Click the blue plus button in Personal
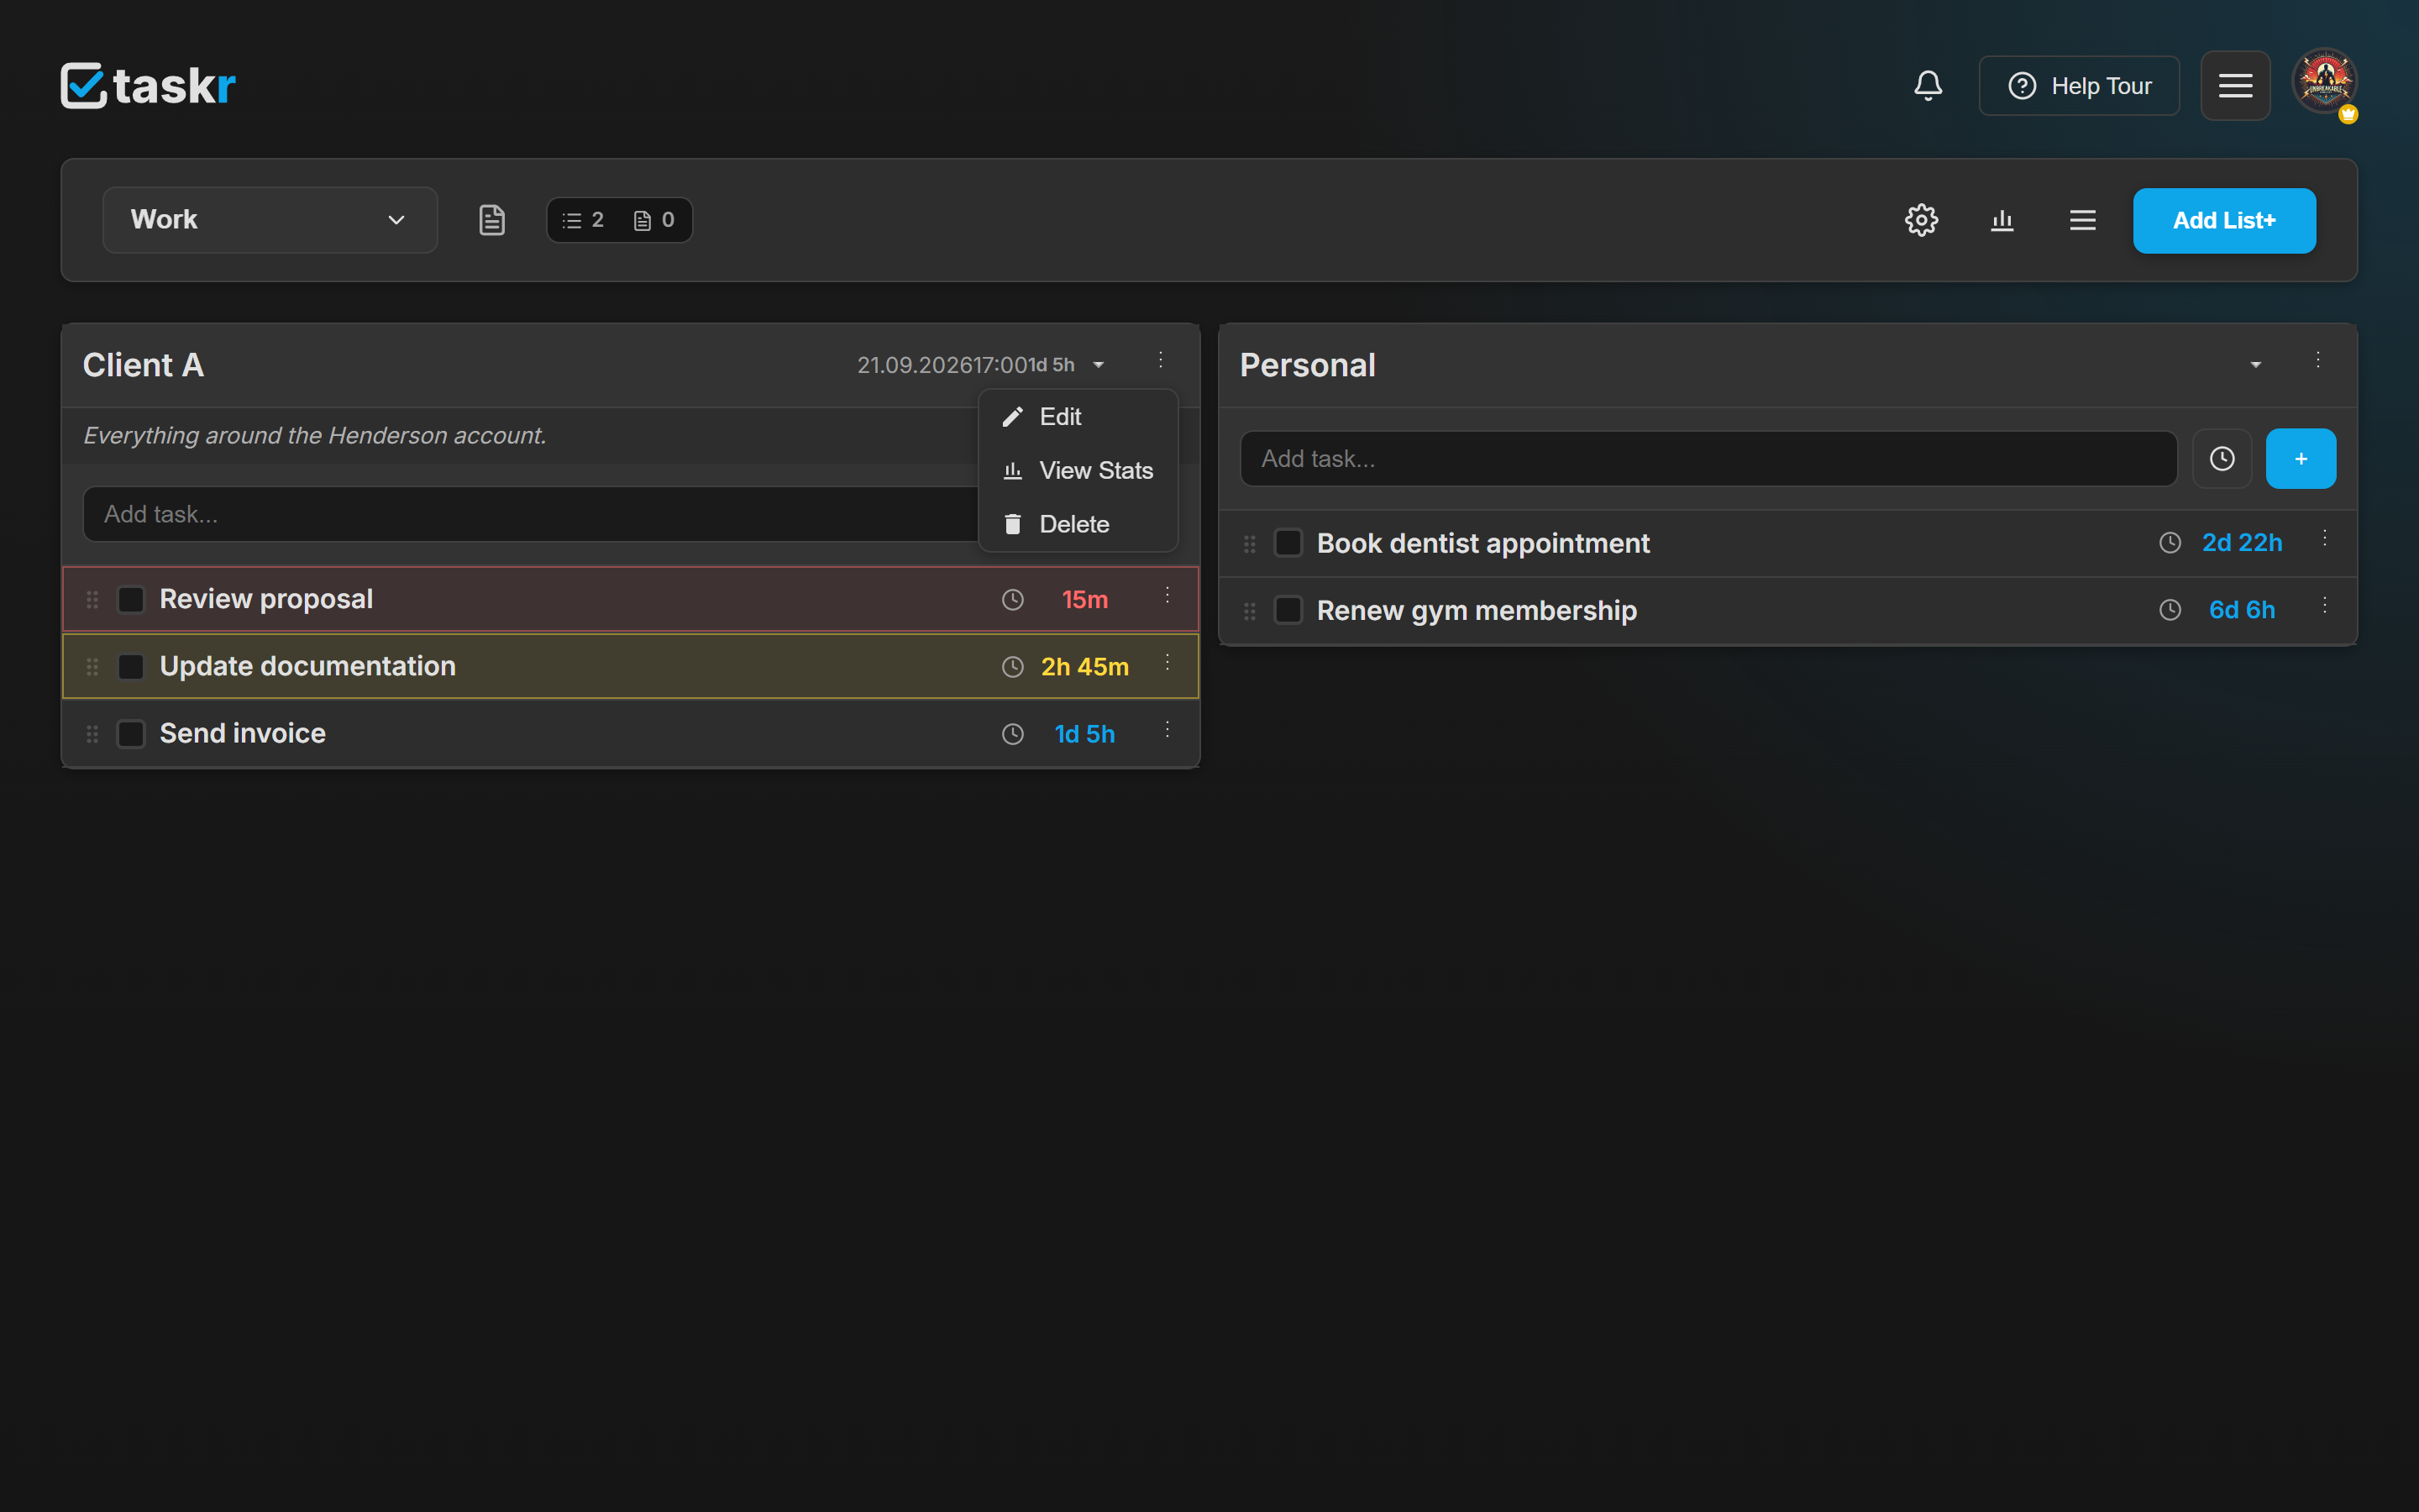This screenshot has height=1512, width=2419. point(2301,459)
